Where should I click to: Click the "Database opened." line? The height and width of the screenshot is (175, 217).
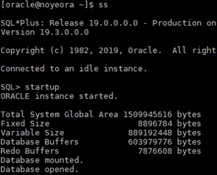pyautogui.click(x=40, y=169)
